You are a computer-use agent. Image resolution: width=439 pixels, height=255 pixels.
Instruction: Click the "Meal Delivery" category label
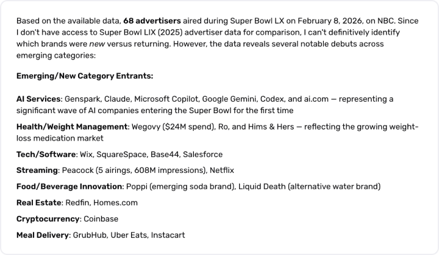pos(43,234)
